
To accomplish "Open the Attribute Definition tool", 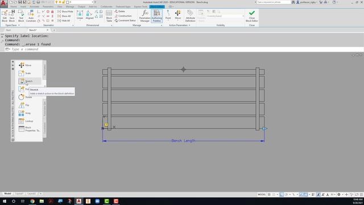I will pos(190,16).
